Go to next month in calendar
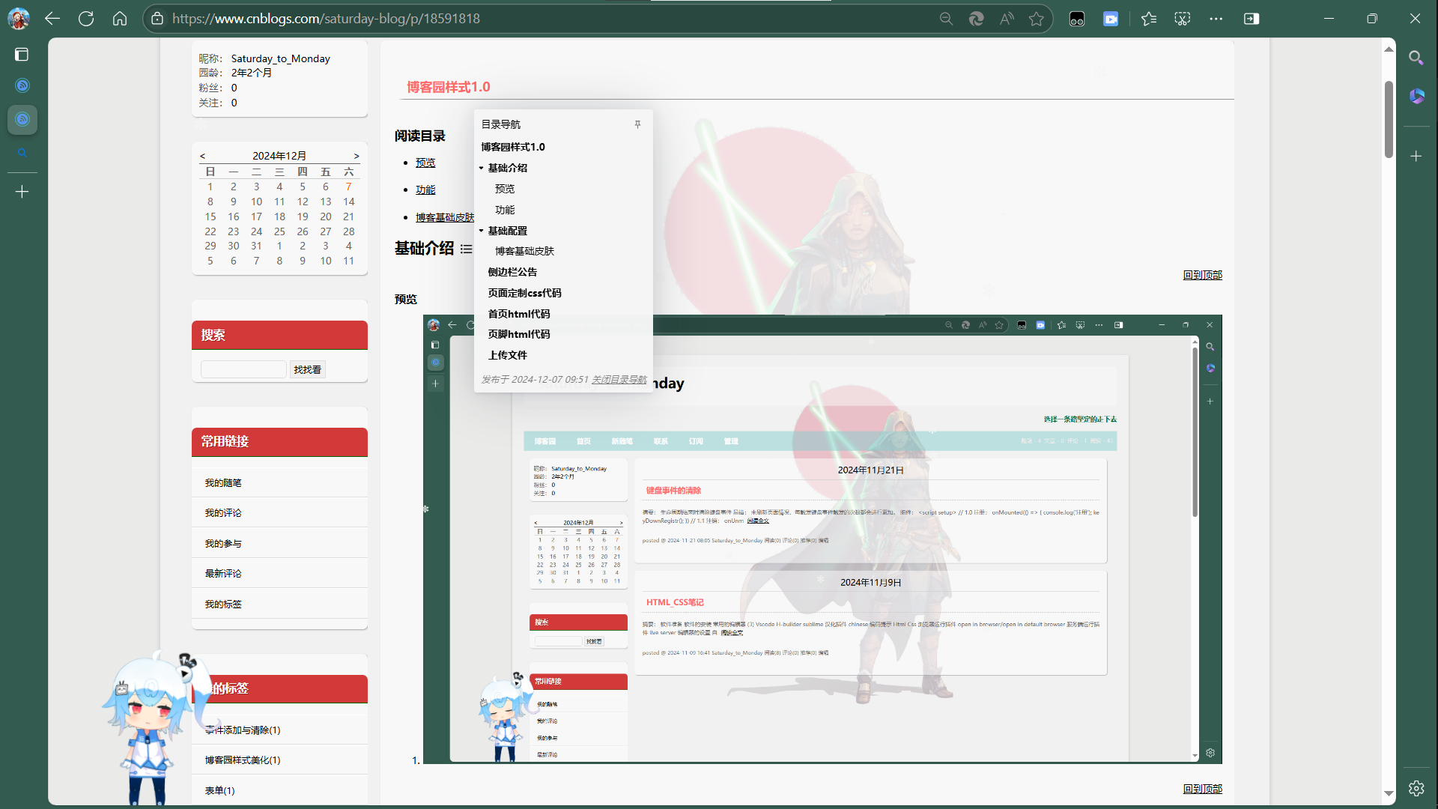The image size is (1438, 809). click(x=357, y=156)
